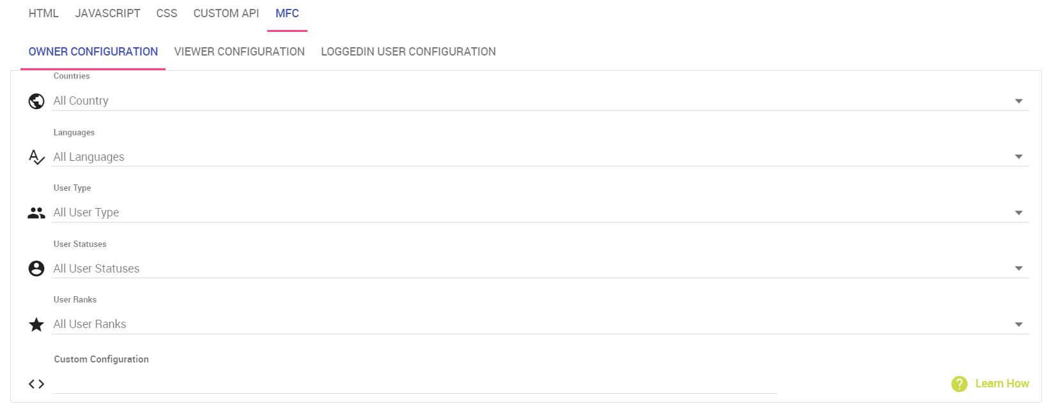Click the code brackets icon for Custom Configuration

[x=36, y=384]
